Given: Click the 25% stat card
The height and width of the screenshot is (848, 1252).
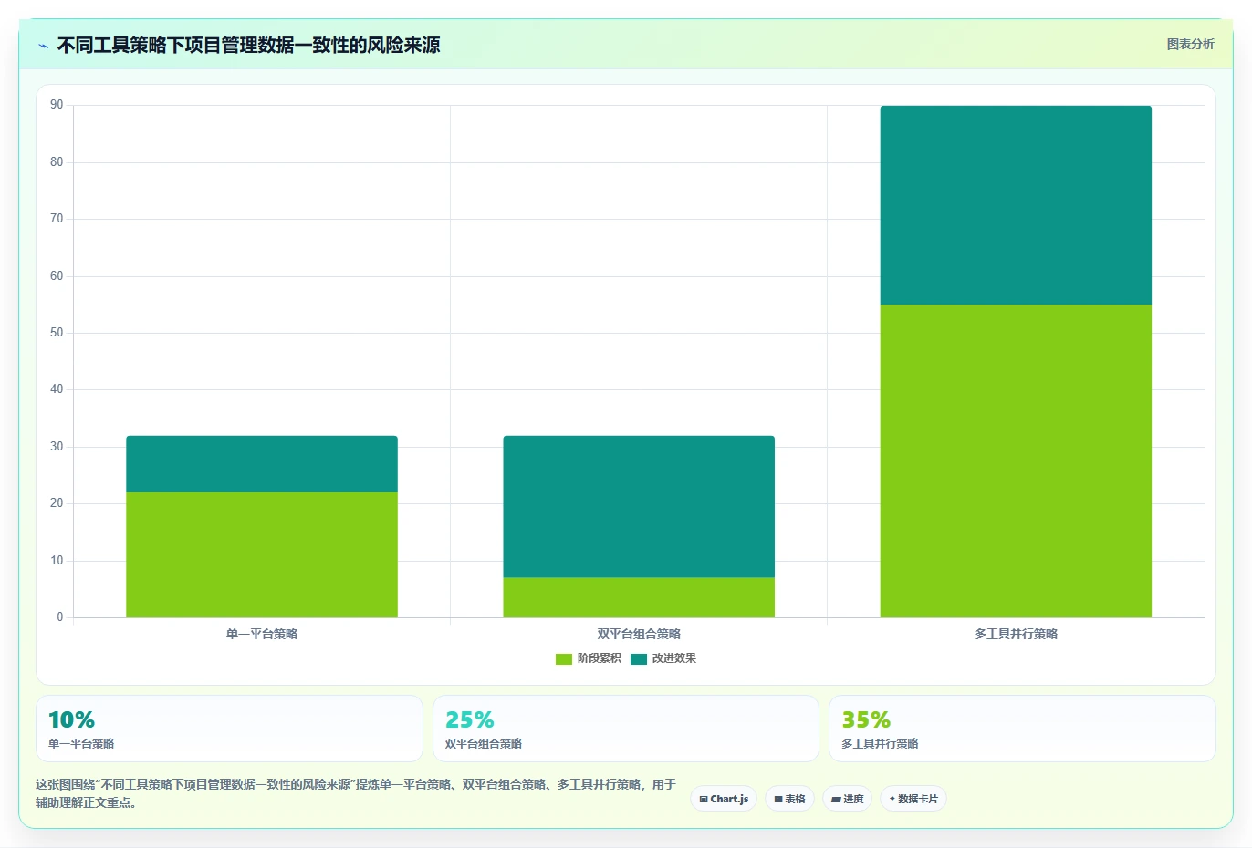Looking at the screenshot, I should point(626,729).
